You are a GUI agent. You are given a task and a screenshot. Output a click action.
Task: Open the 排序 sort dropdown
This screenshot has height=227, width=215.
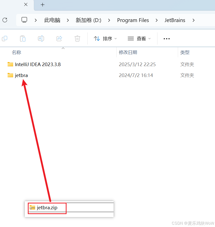(x=105, y=39)
